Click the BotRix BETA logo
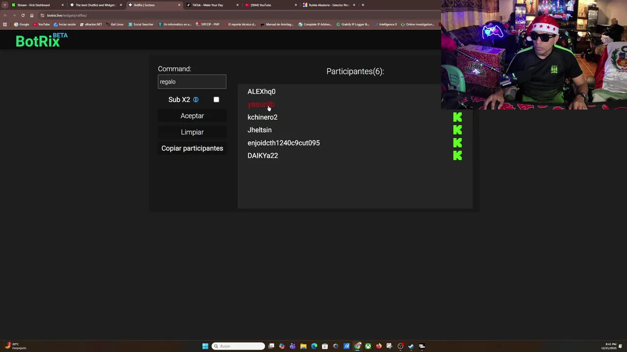The image size is (627, 352). click(42, 41)
